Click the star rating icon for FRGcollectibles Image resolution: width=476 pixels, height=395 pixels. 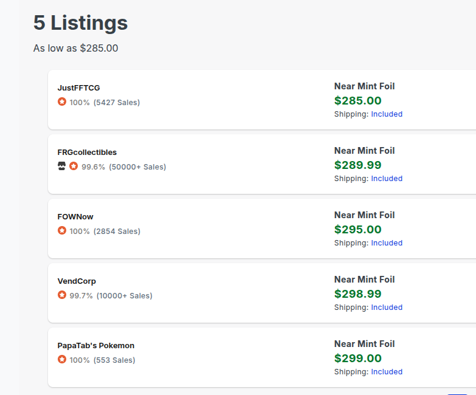pos(74,166)
